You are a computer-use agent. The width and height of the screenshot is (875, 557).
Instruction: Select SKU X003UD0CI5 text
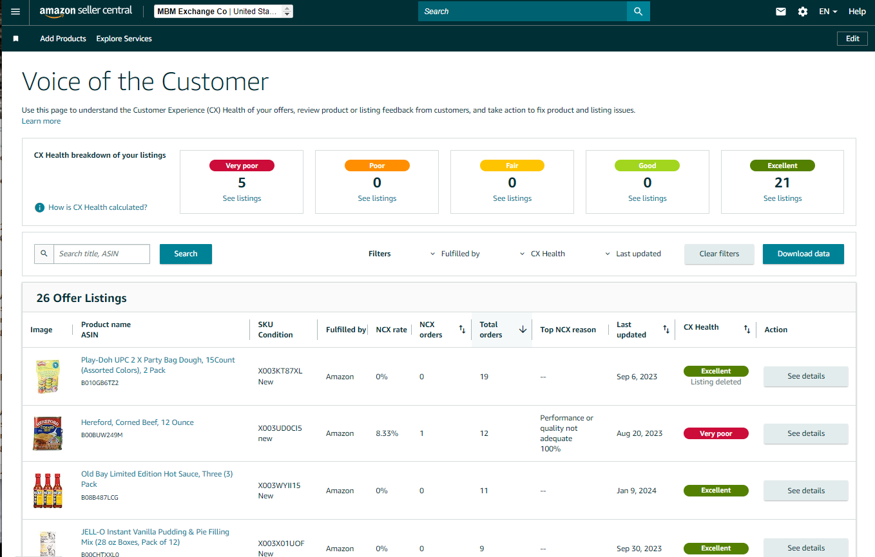[x=280, y=428]
